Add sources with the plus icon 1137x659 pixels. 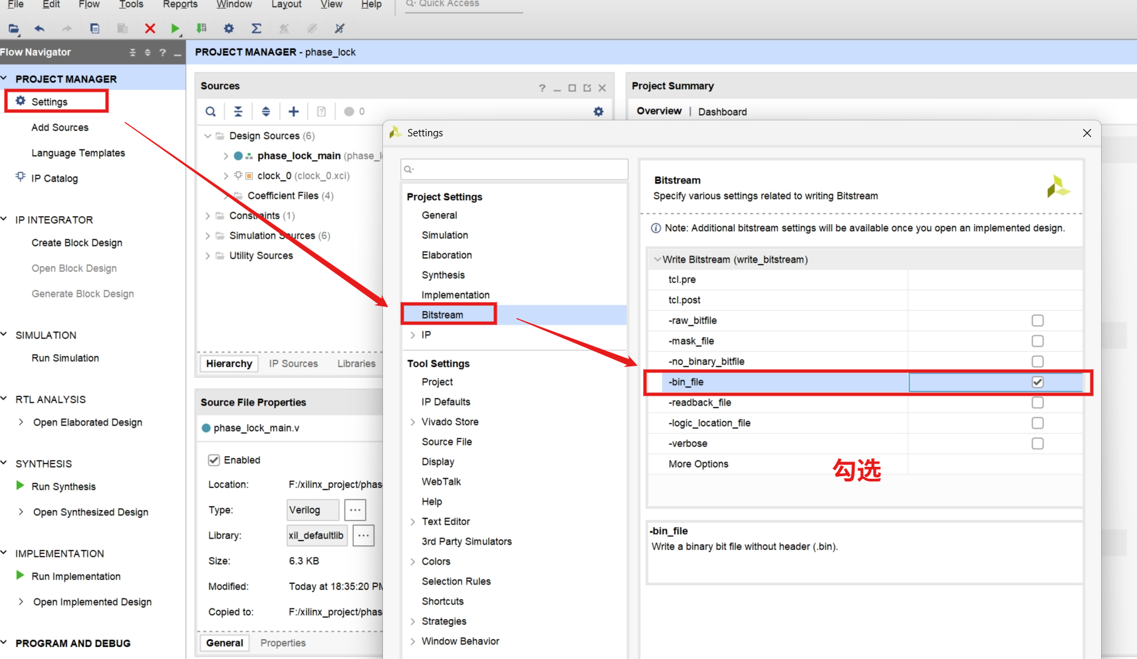293,112
